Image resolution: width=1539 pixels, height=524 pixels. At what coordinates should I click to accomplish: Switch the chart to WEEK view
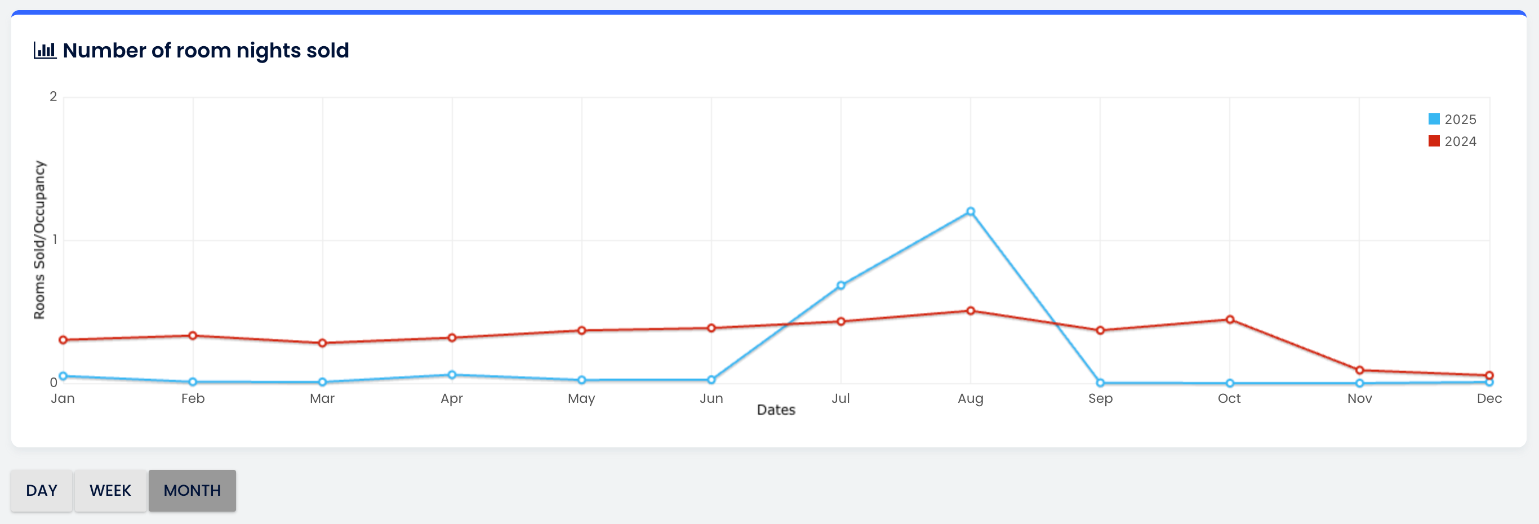[110, 490]
